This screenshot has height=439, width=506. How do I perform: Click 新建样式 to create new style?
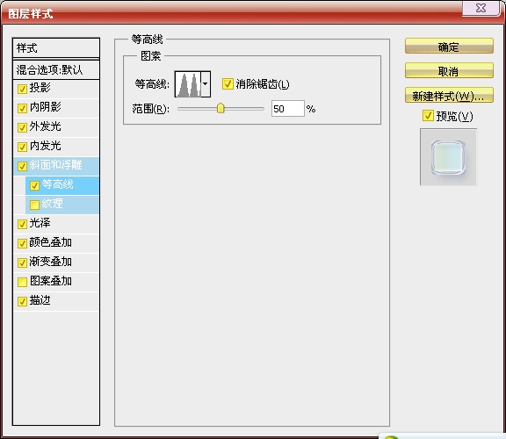pyautogui.click(x=449, y=95)
